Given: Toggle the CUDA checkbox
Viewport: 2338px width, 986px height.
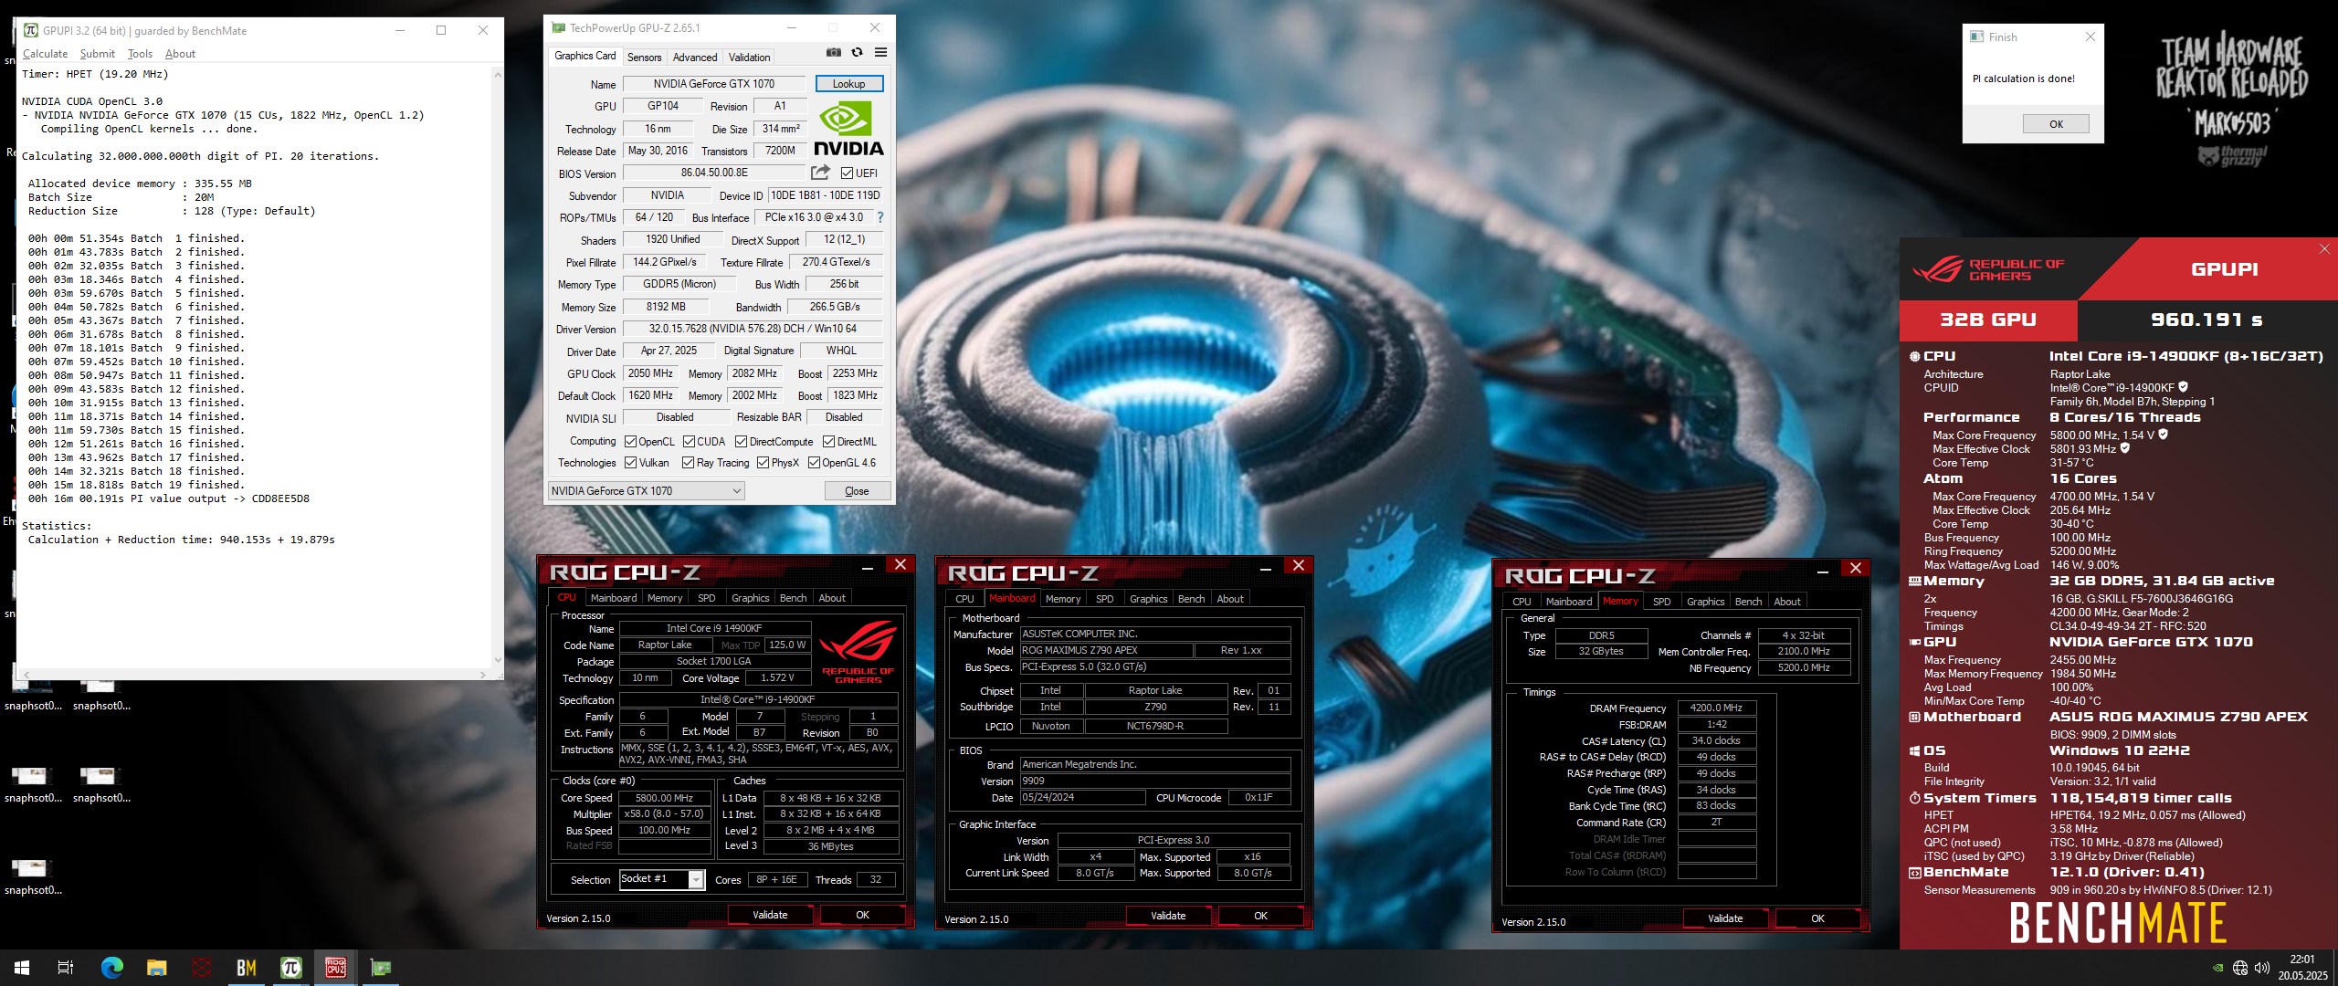Looking at the screenshot, I should point(689,442).
